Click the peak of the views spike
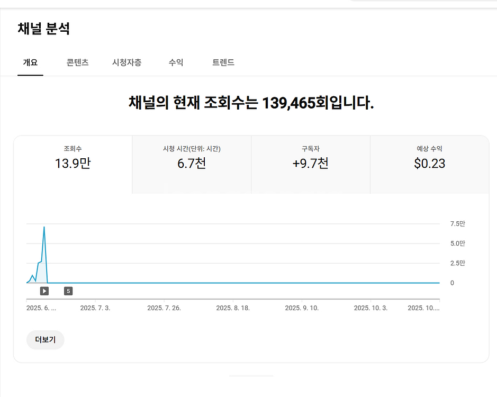This screenshot has width=497, height=397. [44, 227]
